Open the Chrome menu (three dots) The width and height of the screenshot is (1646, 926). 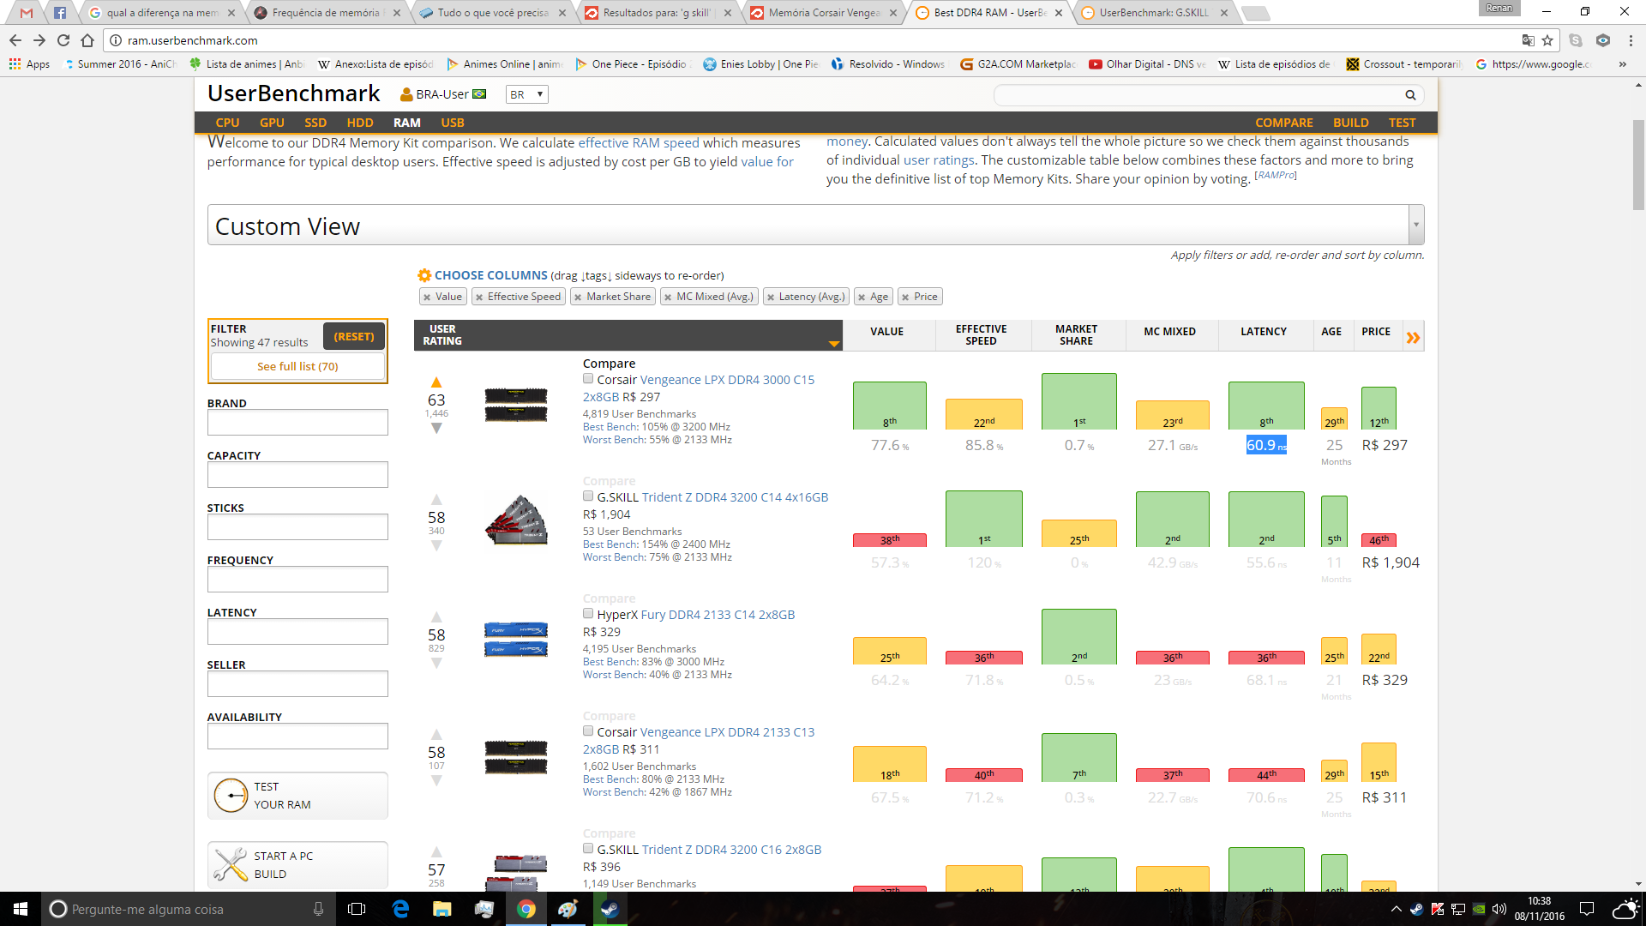pyautogui.click(x=1631, y=40)
